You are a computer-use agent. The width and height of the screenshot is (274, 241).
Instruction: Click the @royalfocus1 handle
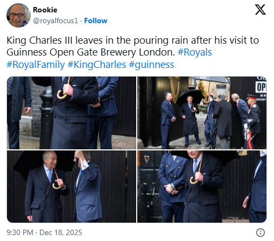tap(55, 20)
